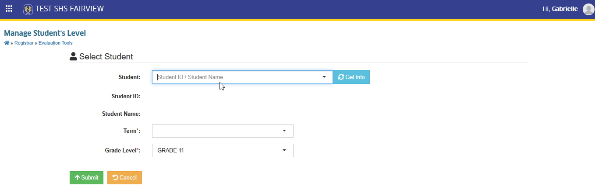Click the Select Student section heading
Image resolution: width=595 pixels, height=190 pixels.
click(106, 57)
